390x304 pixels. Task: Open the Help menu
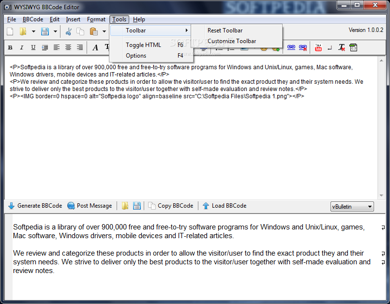139,19
